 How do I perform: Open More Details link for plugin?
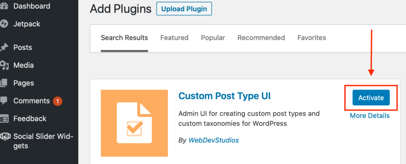370,116
